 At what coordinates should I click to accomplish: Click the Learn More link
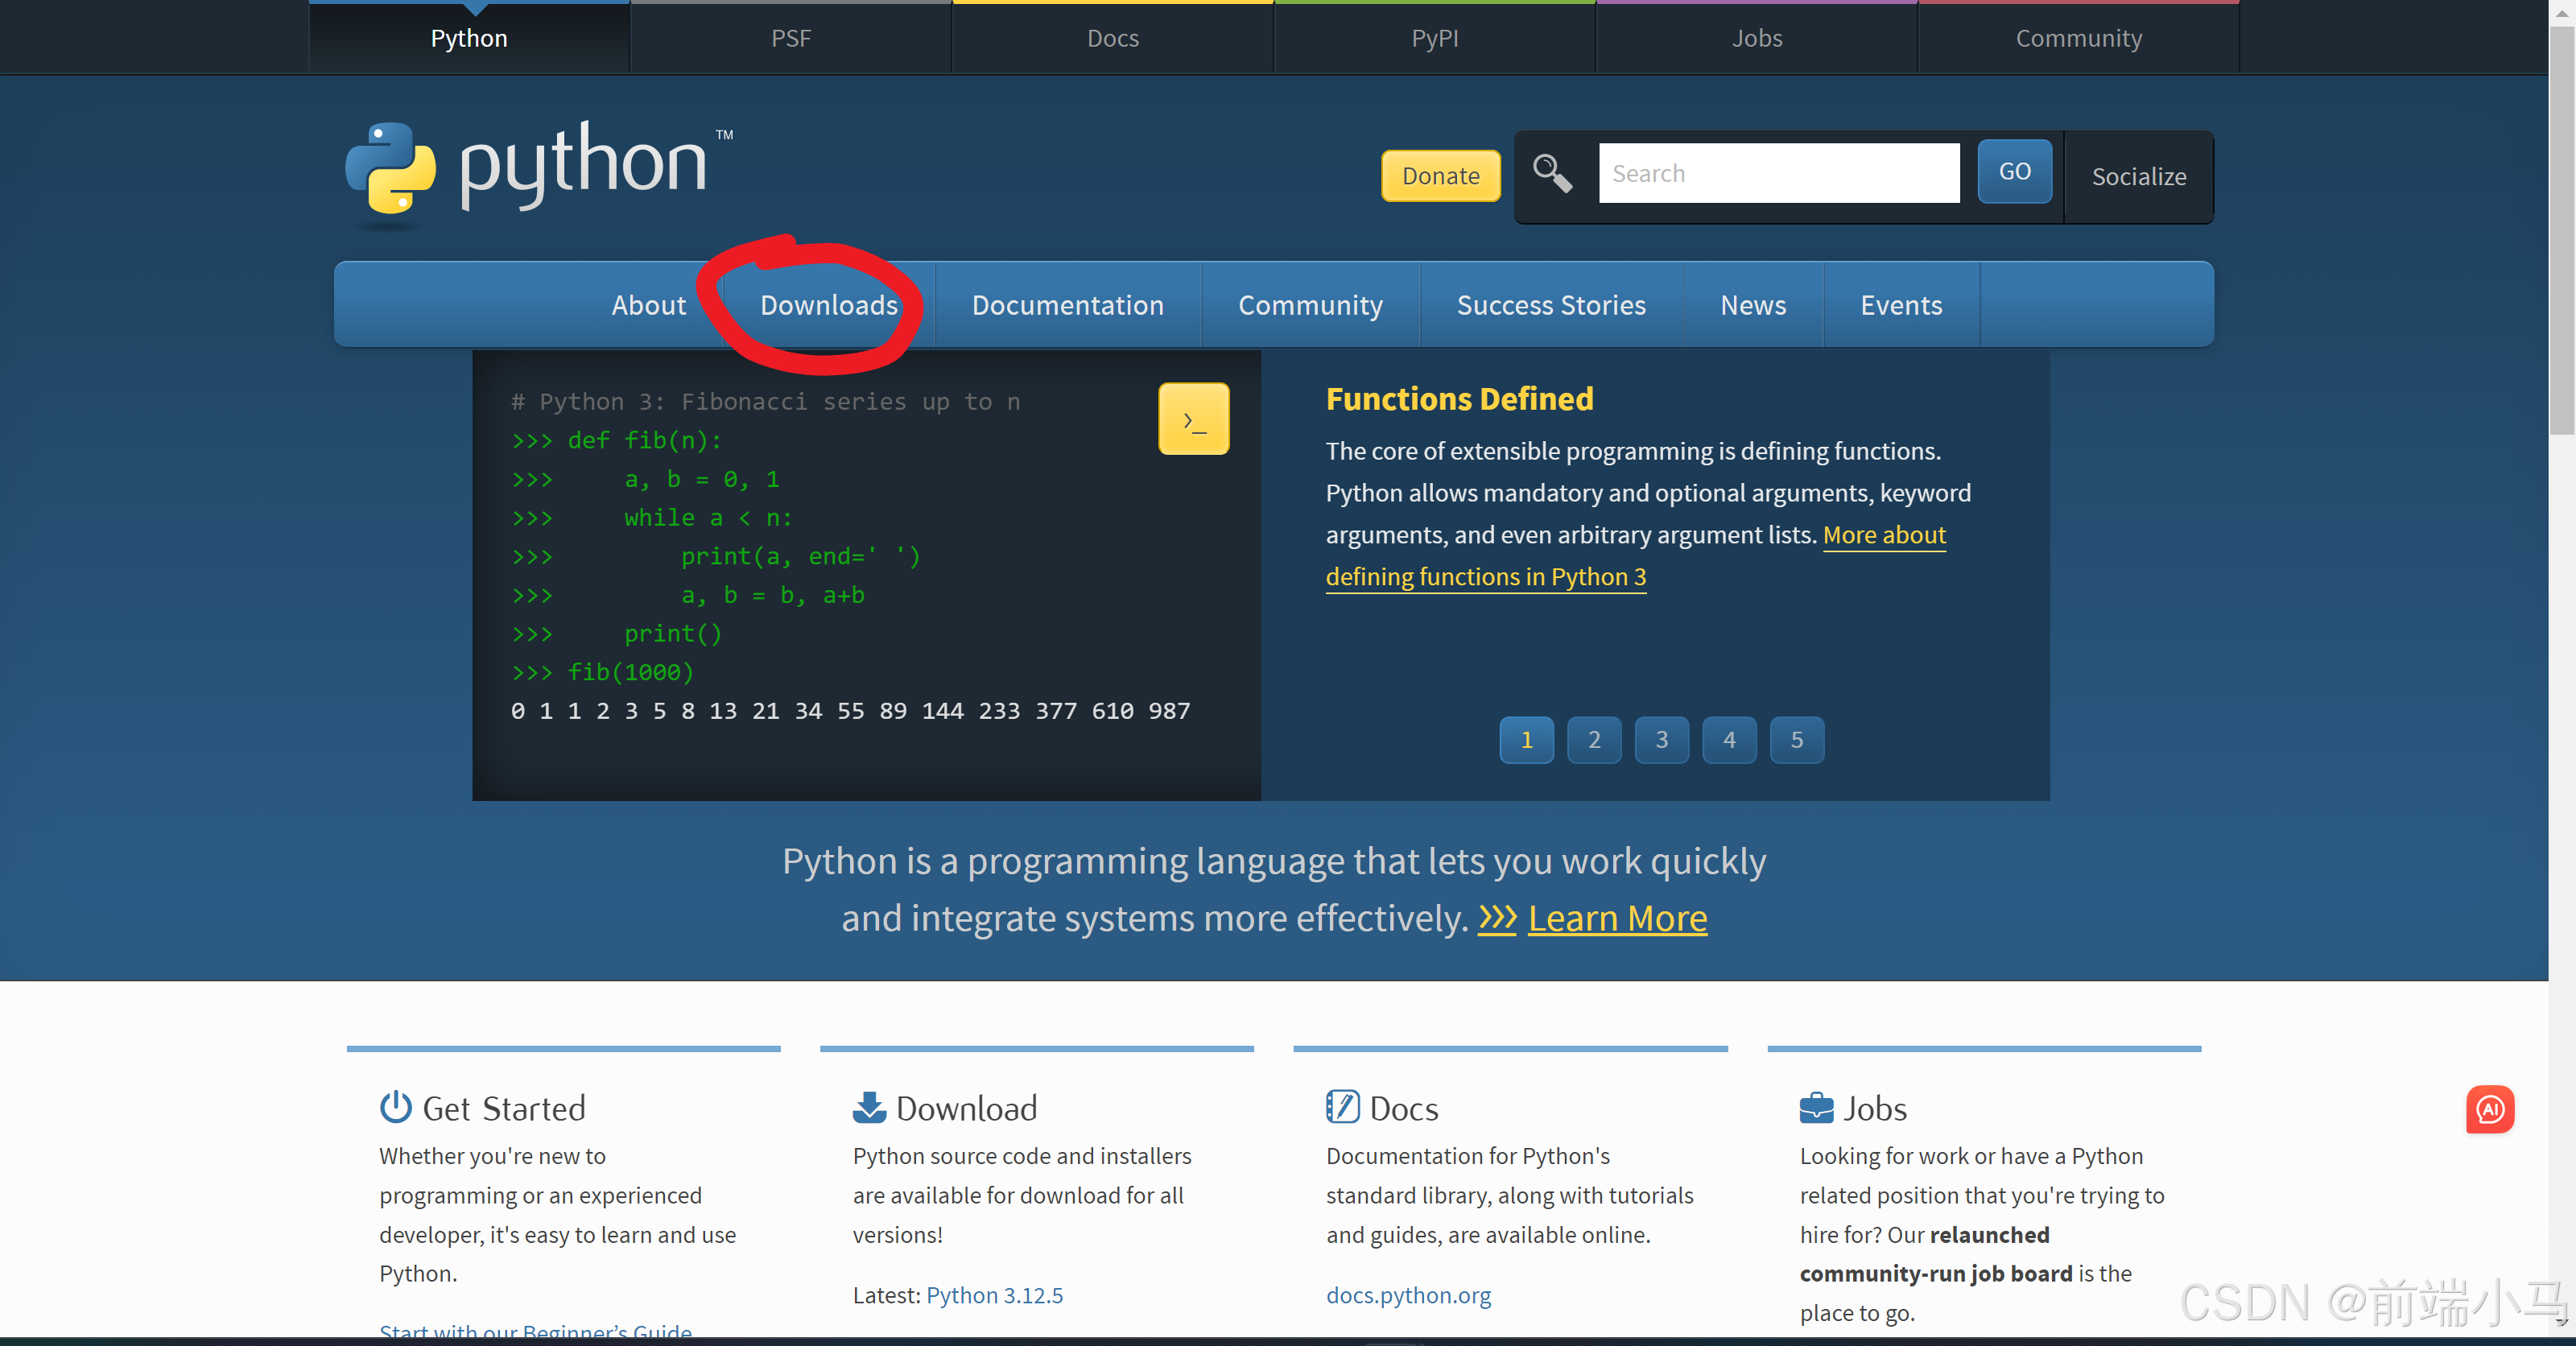[1617, 918]
